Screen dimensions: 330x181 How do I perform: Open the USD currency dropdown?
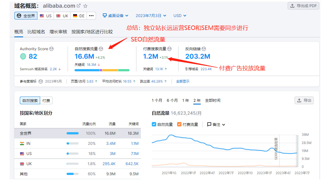[x=180, y=16]
